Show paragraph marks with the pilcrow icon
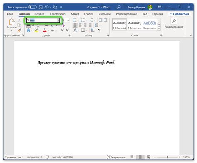 pyautogui.click(x=99, y=30)
